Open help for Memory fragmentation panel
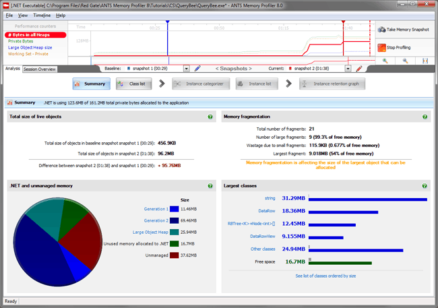This screenshot has width=438, height=308. click(425, 117)
